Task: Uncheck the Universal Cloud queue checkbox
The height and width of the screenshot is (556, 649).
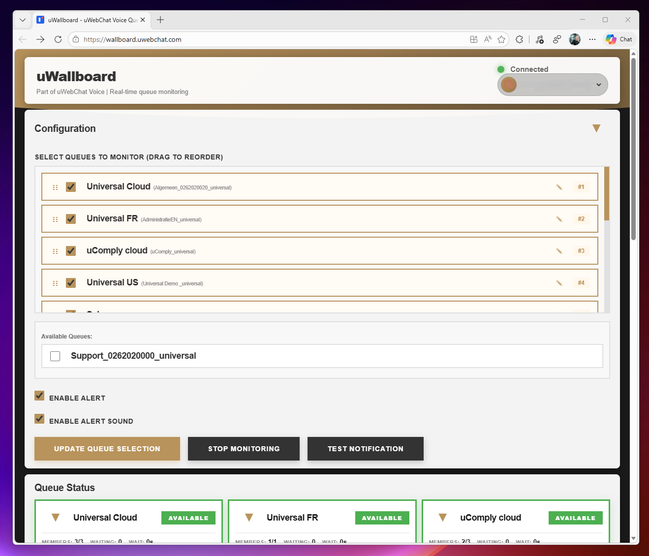Action: (71, 187)
